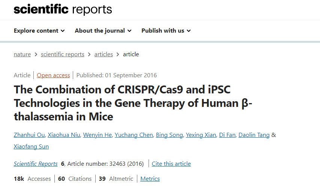Navigate to articles breadcrumb
Image resolution: width=320 pixels, height=186 pixels.
[x=104, y=54]
